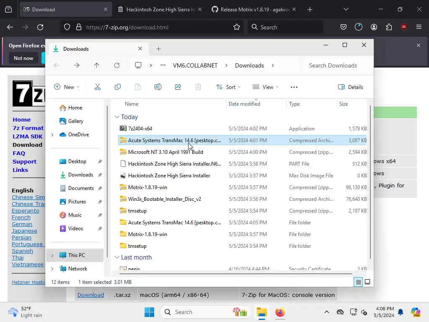Viewport: 429px width, 322px height.
Task: Select the Motrix-1.8.19-win compressed zip file
Action: point(242,187)
